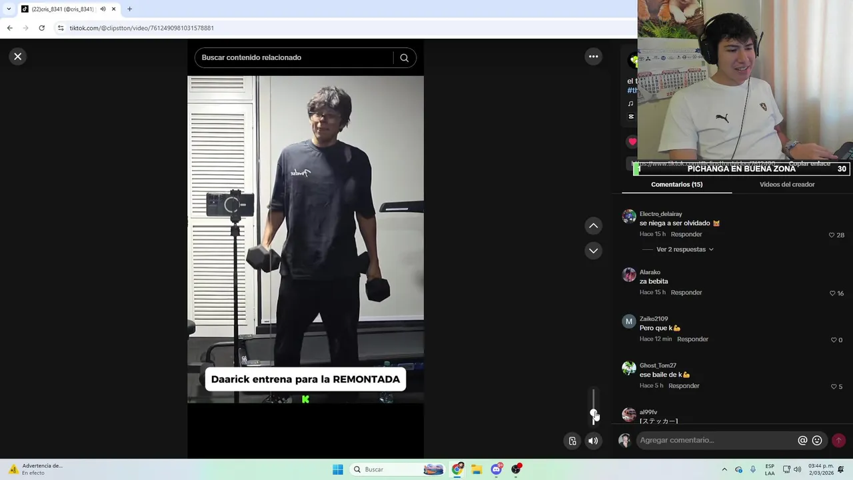853x480 pixels.
Task: Open Zaiko2109's profile avatar
Action: (x=629, y=321)
